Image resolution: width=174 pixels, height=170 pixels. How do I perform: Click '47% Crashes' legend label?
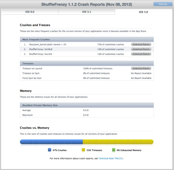pos(60,150)
